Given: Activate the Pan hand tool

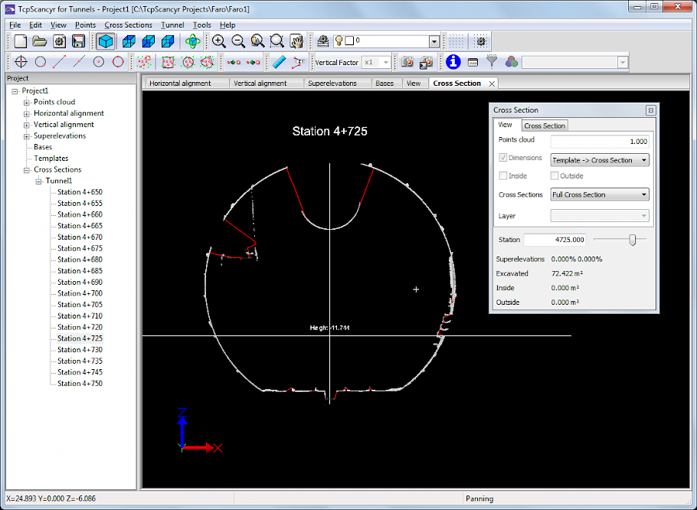Looking at the screenshot, I should tap(296, 41).
